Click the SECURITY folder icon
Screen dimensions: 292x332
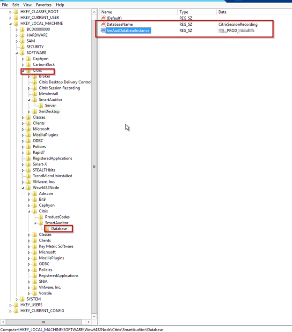[x=22, y=47]
